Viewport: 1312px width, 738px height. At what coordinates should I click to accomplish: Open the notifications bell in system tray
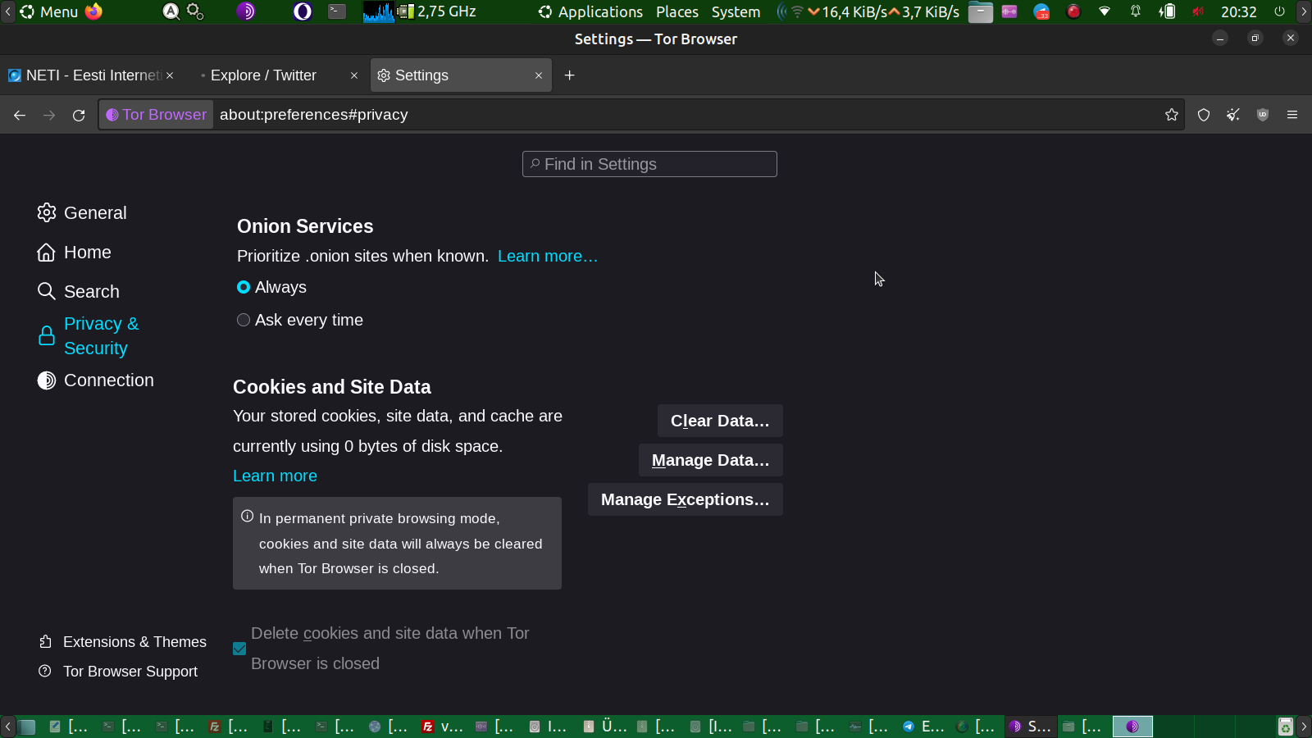[x=1136, y=11]
